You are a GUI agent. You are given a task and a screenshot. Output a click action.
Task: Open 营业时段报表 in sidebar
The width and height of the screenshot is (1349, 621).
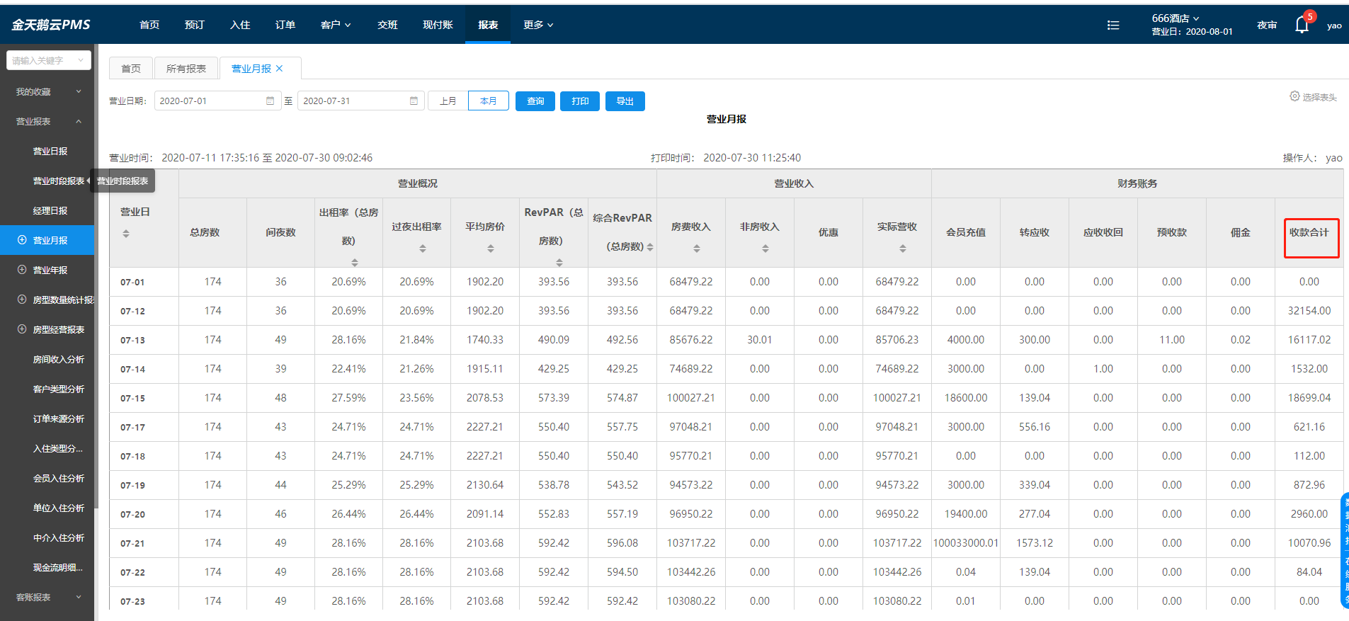pyautogui.click(x=58, y=181)
